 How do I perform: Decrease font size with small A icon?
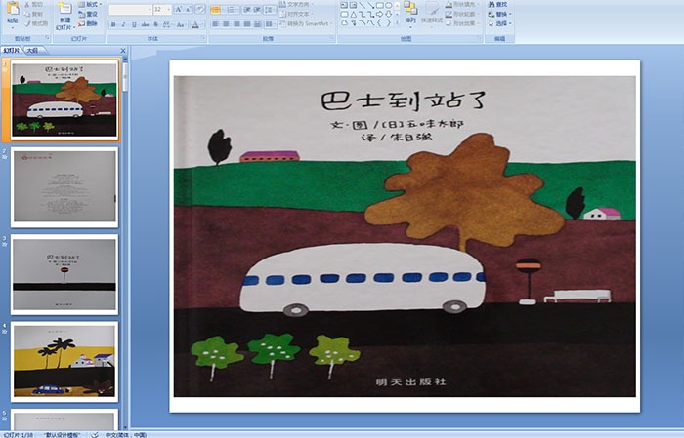coord(188,9)
